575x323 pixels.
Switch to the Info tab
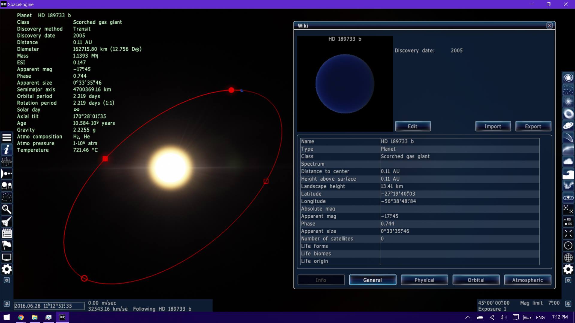pos(321,280)
